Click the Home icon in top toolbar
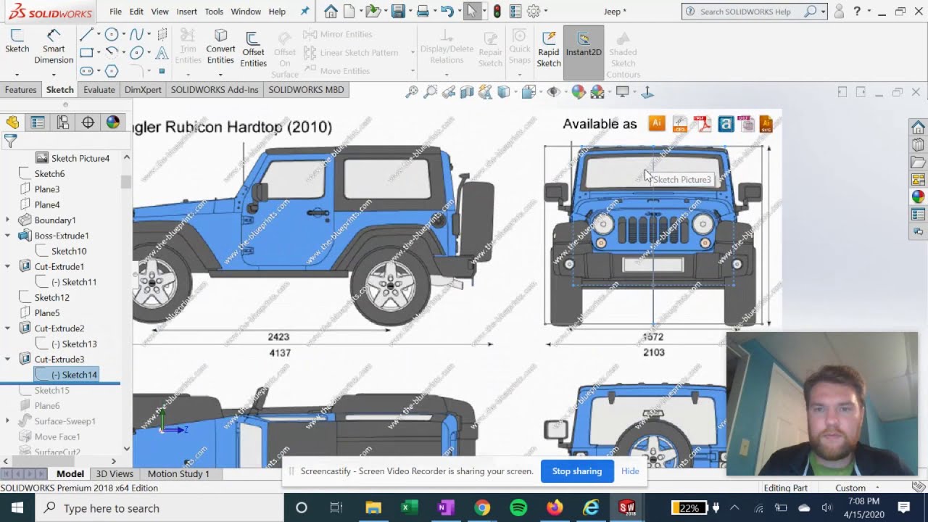928x522 pixels. point(331,12)
